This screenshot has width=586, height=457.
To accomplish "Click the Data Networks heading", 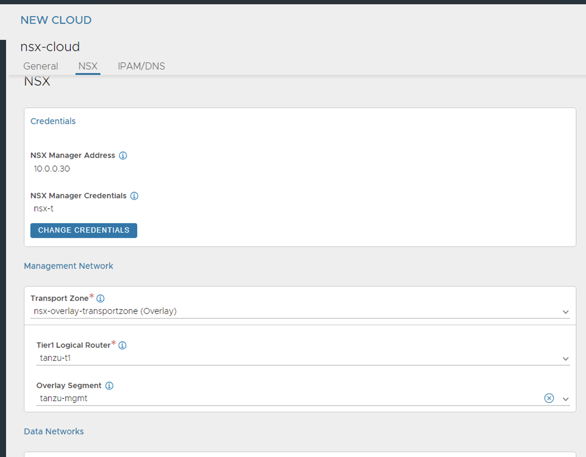I will point(54,431).
